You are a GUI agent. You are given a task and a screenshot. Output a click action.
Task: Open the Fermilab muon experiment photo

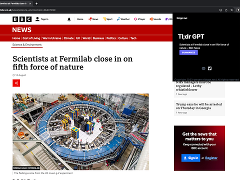(80, 131)
